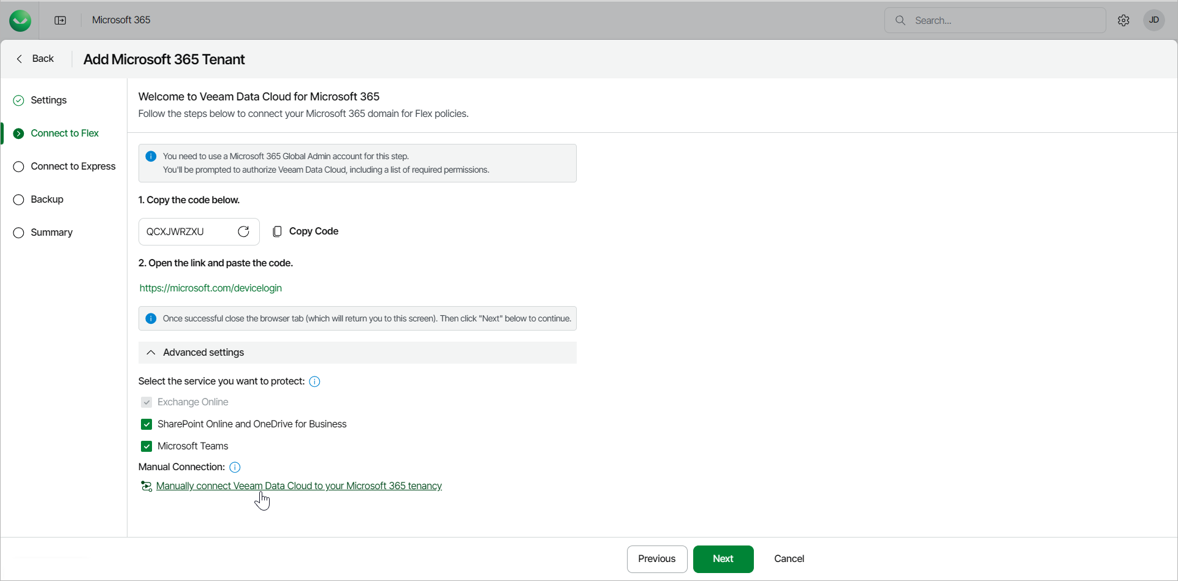The height and width of the screenshot is (581, 1178).
Task: Open manual Veeam Data Cloud connection link
Action: click(298, 486)
